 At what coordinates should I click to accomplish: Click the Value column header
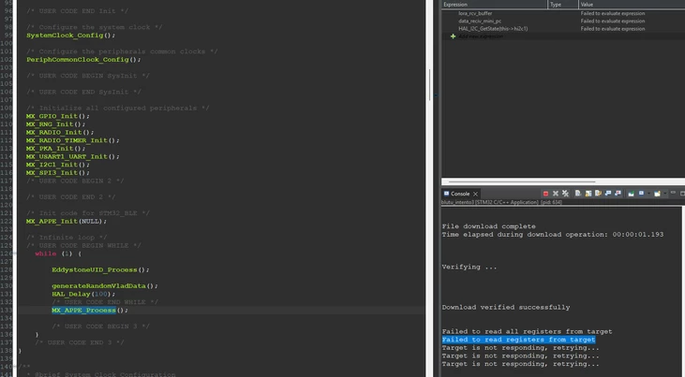click(x=632, y=5)
